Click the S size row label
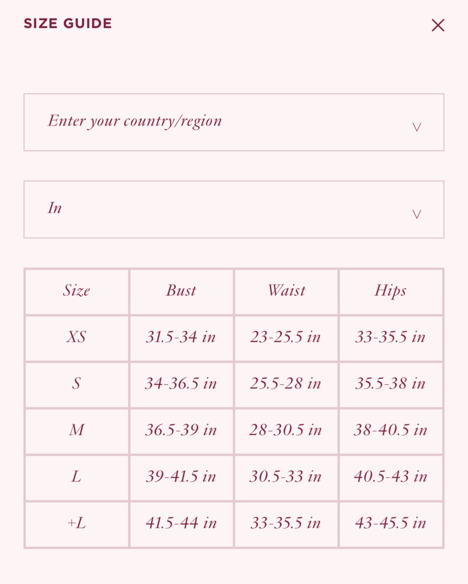Image resolution: width=468 pixels, height=584 pixels. coord(77,384)
